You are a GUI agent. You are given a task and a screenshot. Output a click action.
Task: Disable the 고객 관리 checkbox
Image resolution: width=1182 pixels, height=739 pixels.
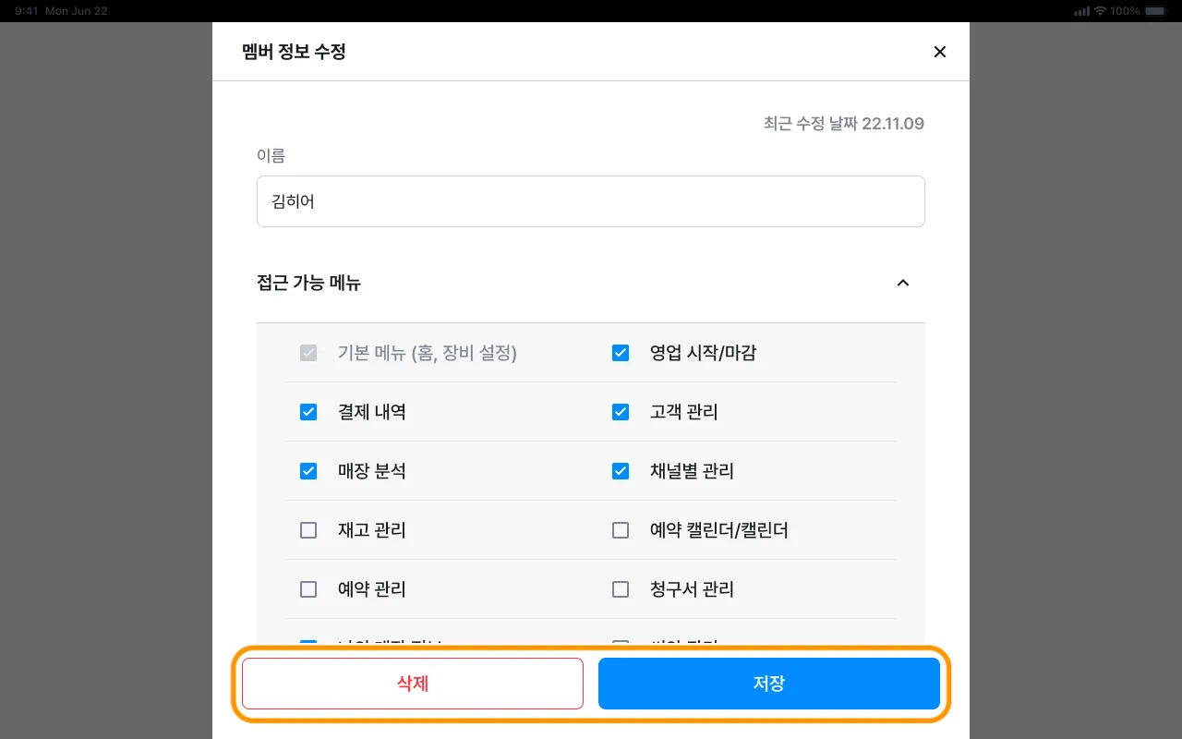[x=621, y=412]
